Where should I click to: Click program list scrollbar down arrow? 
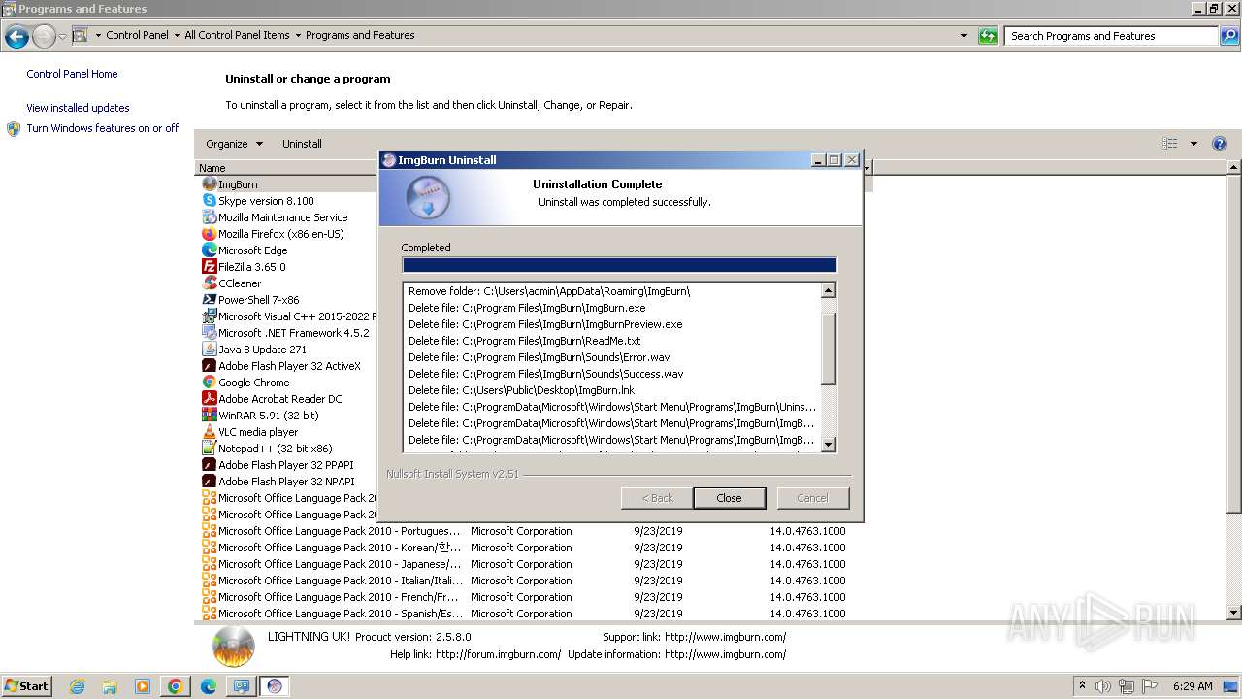point(1234,613)
